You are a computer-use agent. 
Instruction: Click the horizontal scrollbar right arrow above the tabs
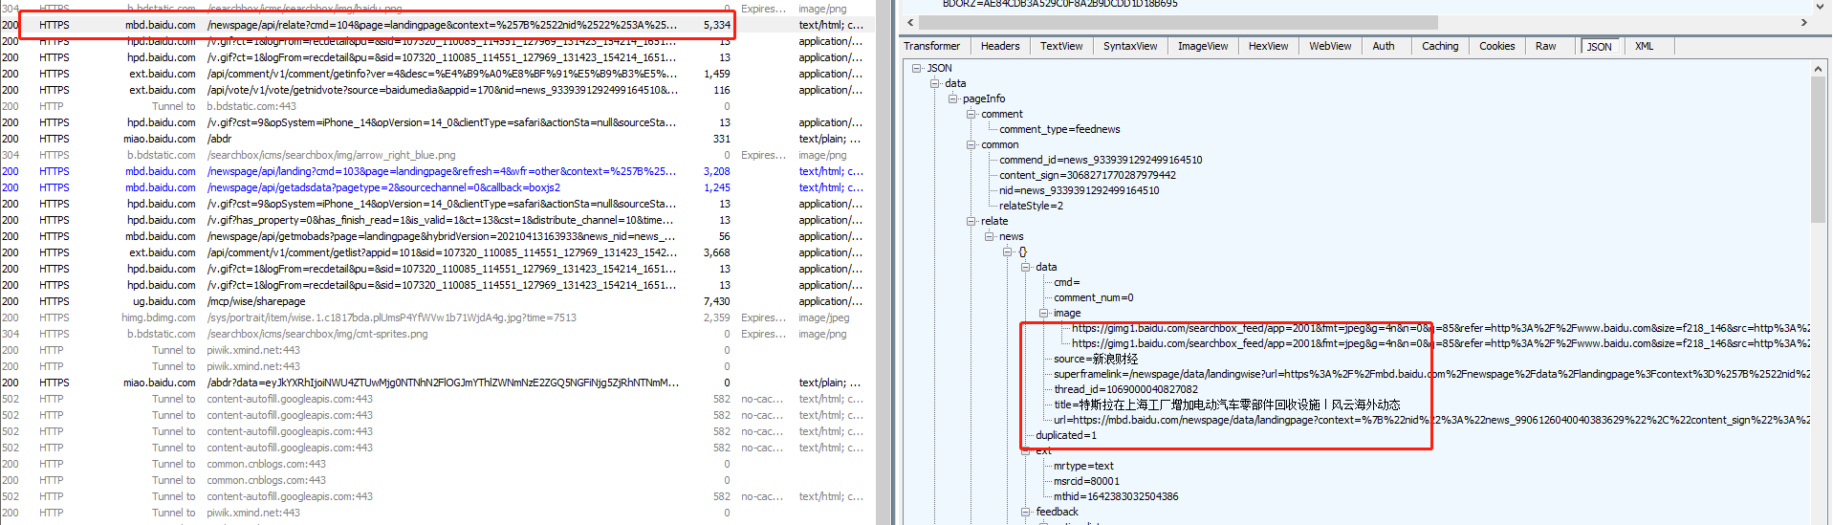click(1804, 22)
